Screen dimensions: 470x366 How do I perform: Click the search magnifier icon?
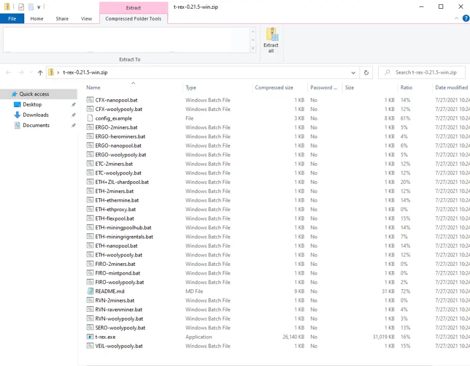[x=387, y=72]
